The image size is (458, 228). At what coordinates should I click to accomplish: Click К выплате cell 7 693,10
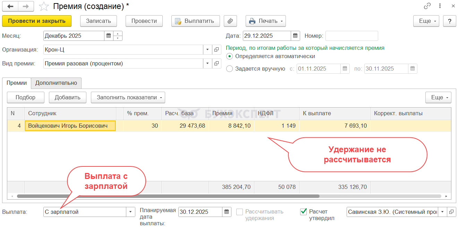point(335,126)
